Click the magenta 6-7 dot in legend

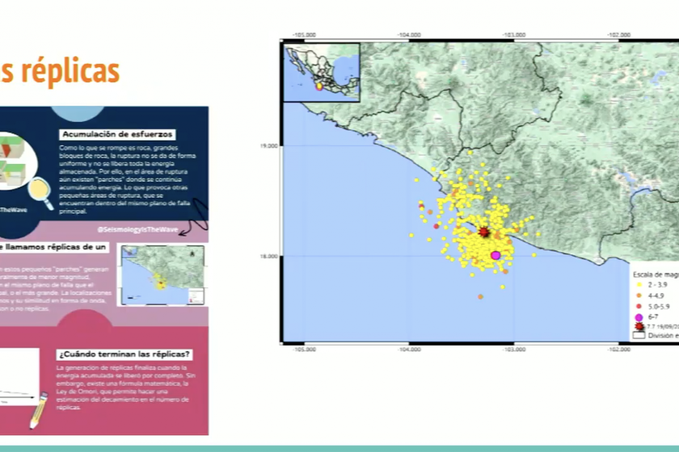click(639, 317)
